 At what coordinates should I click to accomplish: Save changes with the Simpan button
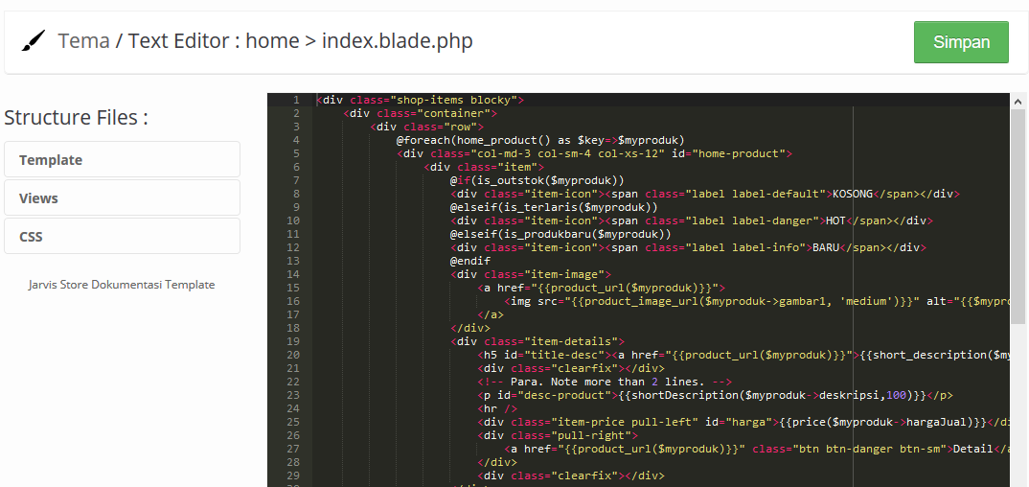pos(961,42)
